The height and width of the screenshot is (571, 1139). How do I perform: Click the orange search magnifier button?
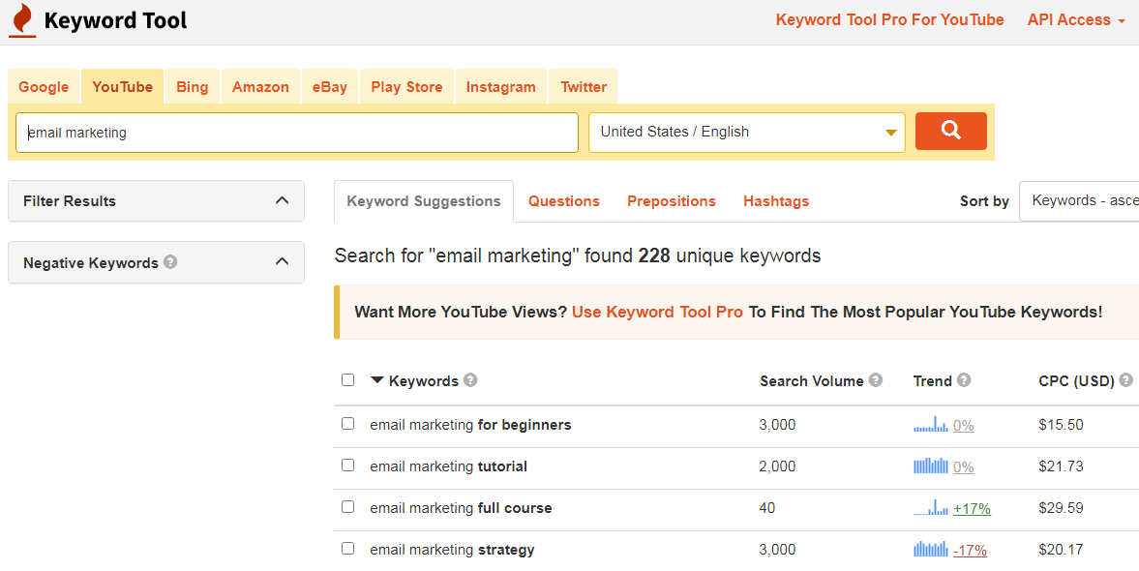(950, 130)
